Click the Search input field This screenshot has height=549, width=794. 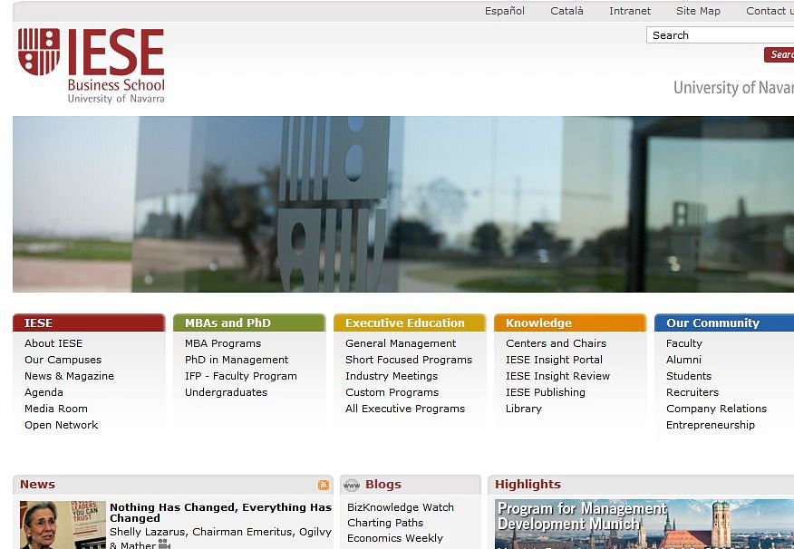point(720,35)
